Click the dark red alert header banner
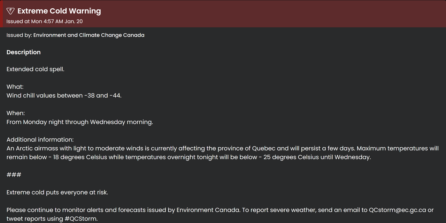 click(223, 14)
